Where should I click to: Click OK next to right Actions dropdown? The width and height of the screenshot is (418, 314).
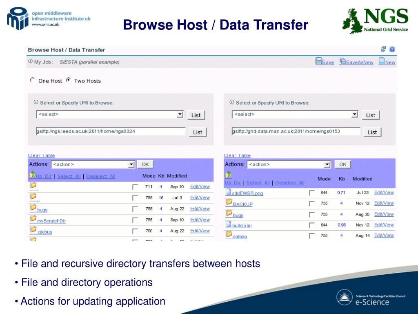pyautogui.click(x=343, y=164)
